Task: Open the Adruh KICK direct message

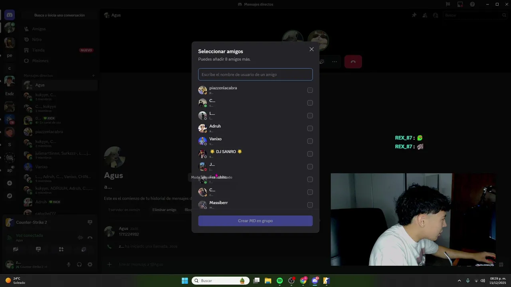Action: pyautogui.click(x=60, y=202)
